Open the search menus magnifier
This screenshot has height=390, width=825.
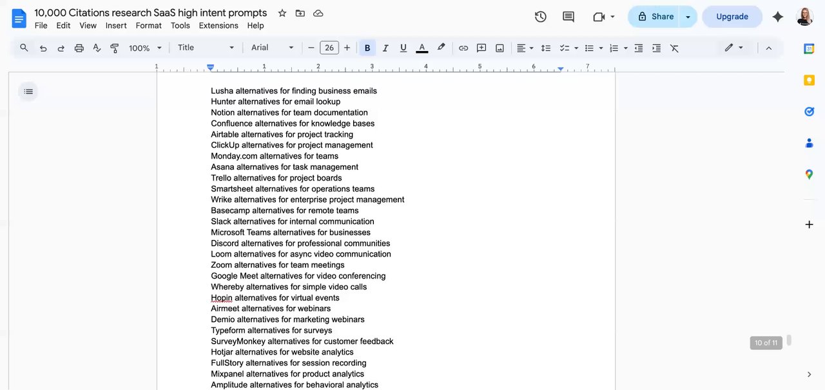point(24,48)
